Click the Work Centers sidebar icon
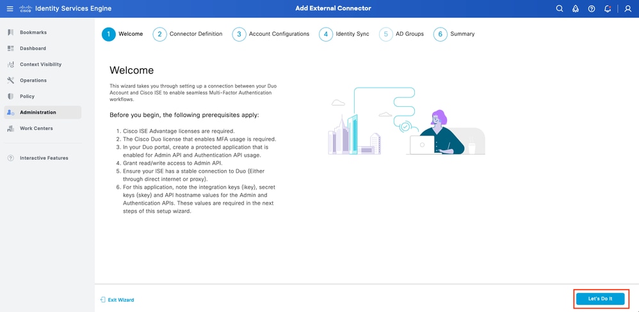 point(11,128)
